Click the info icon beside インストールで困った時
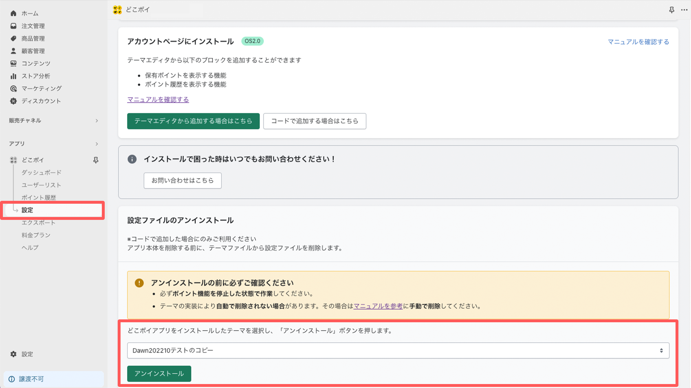The width and height of the screenshot is (691, 388). [x=132, y=159]
